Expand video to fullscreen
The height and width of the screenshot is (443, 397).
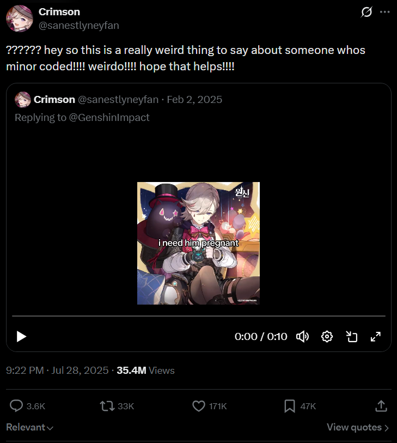tap(376, 337)
